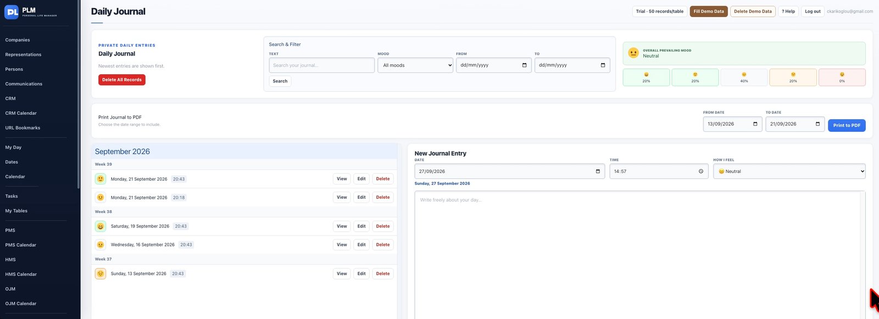Click mood emoji of Monday 20:18 entry
This screenshot has width=879, height=319.
101,198
